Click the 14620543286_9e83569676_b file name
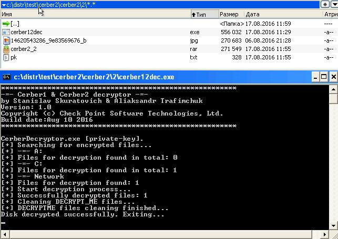338x239 pixels. 48,40
